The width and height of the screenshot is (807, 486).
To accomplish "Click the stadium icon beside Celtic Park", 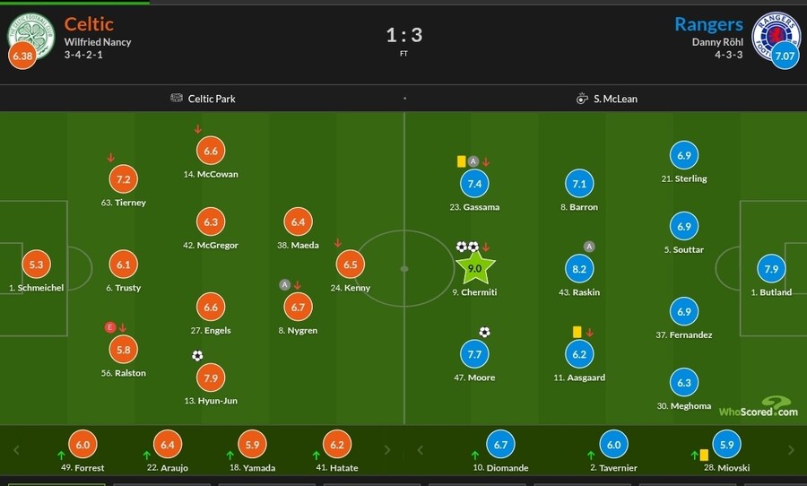I will pyautogui.click(x=176, y=99).
